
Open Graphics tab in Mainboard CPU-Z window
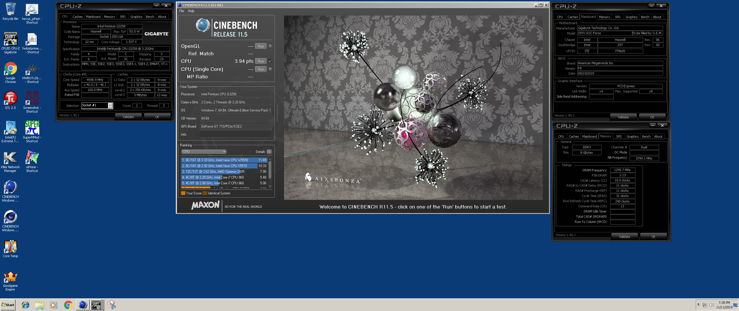631,17
